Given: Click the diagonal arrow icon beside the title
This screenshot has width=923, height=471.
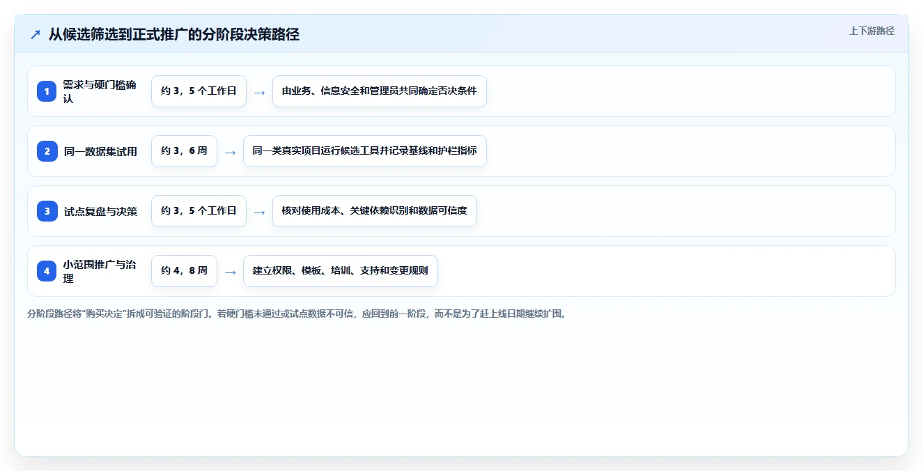Looking at the screenshot, I should [x=35, y=34].
